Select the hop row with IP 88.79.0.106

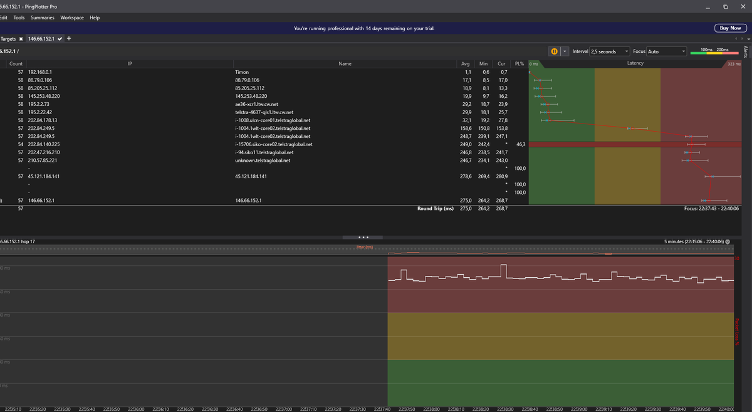tap(41, 80)
